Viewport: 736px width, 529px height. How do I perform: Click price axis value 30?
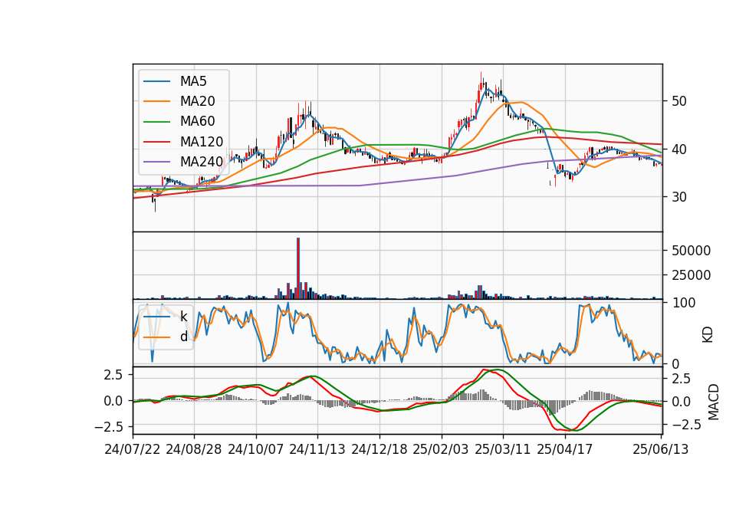[x=678, y=197]
